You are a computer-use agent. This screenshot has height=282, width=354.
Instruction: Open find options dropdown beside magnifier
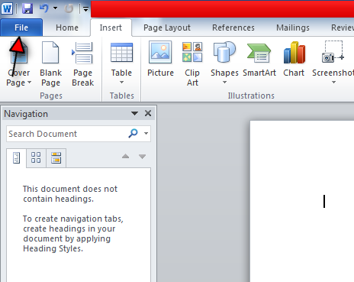(146, 133)
